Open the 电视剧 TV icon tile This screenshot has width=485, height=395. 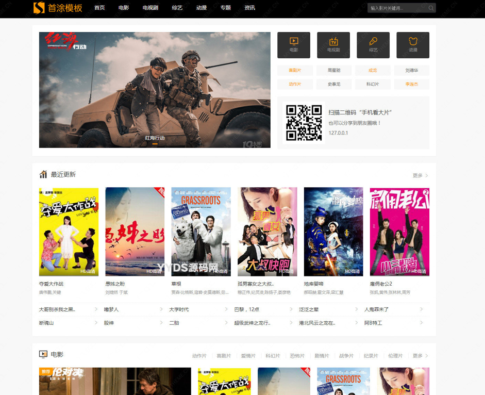333,45
